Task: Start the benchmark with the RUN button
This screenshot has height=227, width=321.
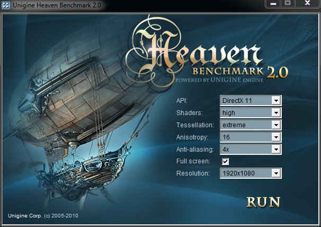Action: pyautogui.click(x=263, y=202)
